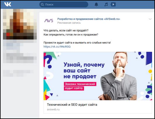Select the blurred sidebar menu item
This screenshot has height=119, width=155.
18,73
